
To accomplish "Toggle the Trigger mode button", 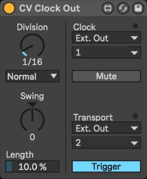I will (107, 166).
